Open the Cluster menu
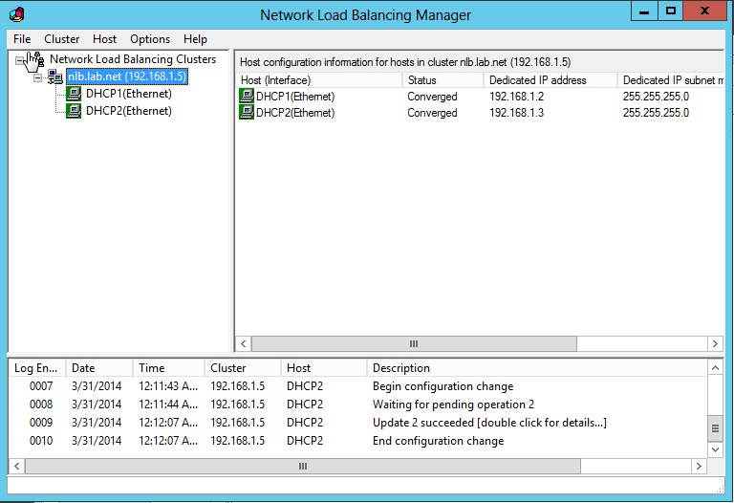Image resolution: width=734 pixels, height=503 pixels. click(61, 39)
